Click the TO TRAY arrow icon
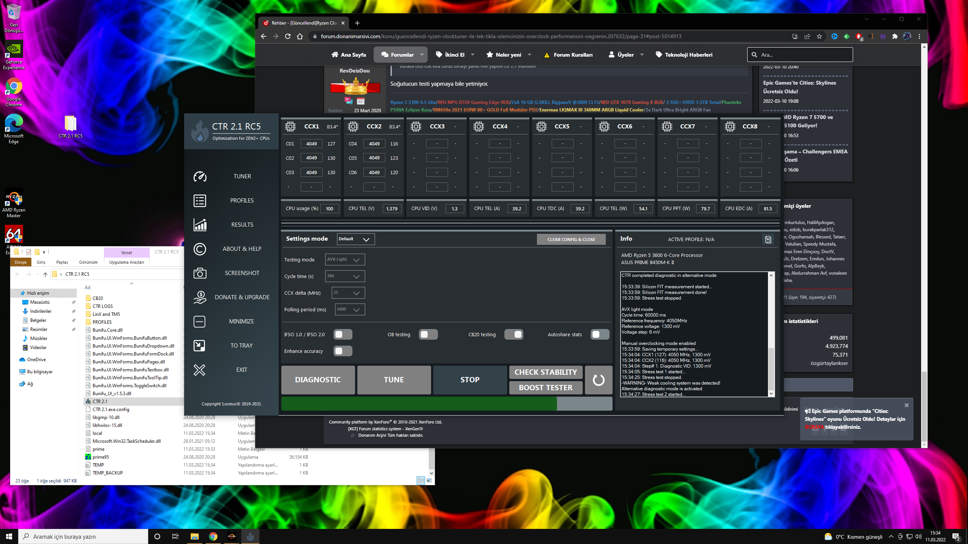 point(200,346)
